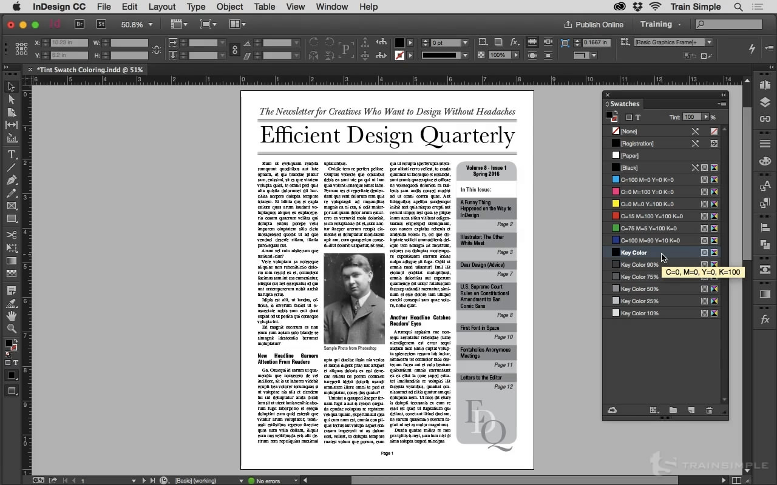Select the Eyedropper tool
The width and height of the screenshot is (777, 485).
11,303
